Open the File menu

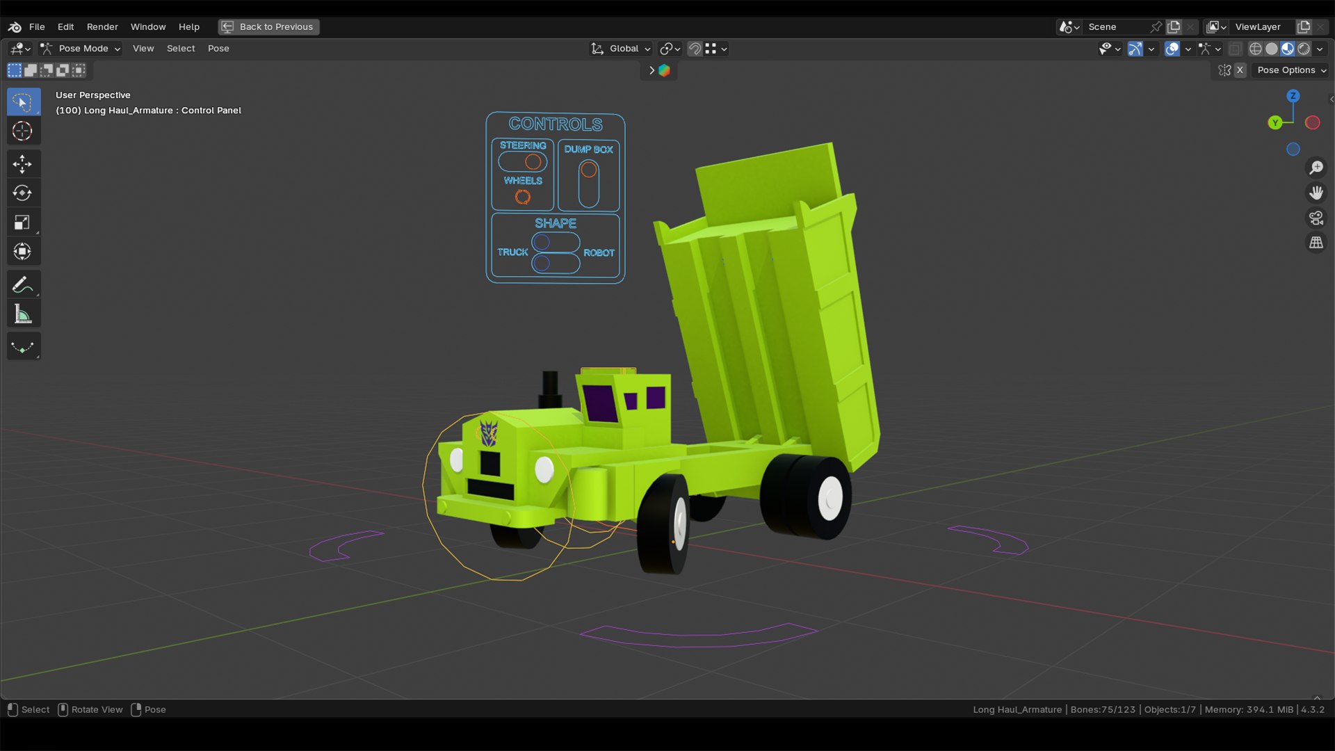[x=37, y=27]
